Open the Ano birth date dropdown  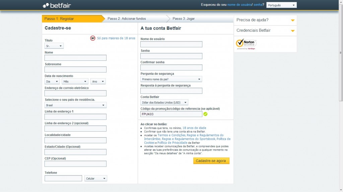click(98, 81)
